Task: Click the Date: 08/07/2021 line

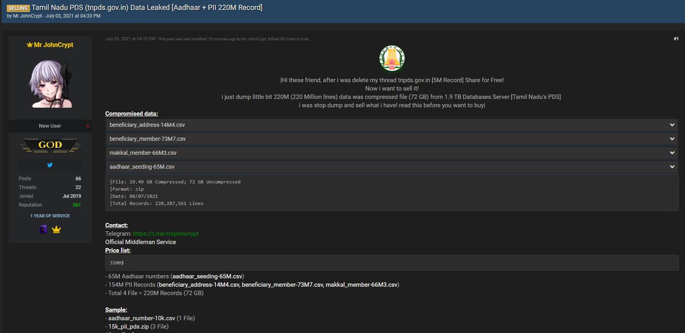Action: [134, 196]
